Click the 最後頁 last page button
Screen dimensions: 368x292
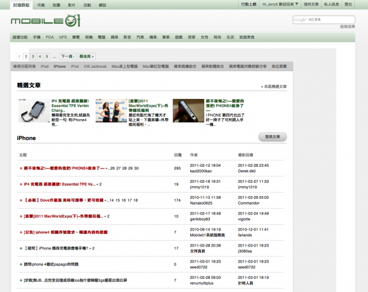click(x=87, y=56)
